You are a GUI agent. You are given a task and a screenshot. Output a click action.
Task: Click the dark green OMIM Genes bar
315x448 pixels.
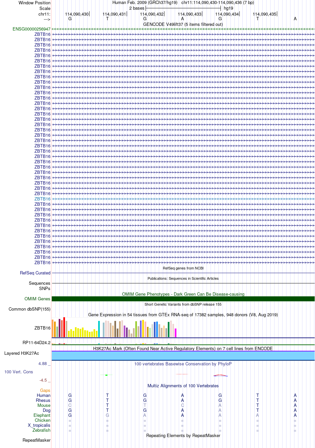(x=183, y=299)
